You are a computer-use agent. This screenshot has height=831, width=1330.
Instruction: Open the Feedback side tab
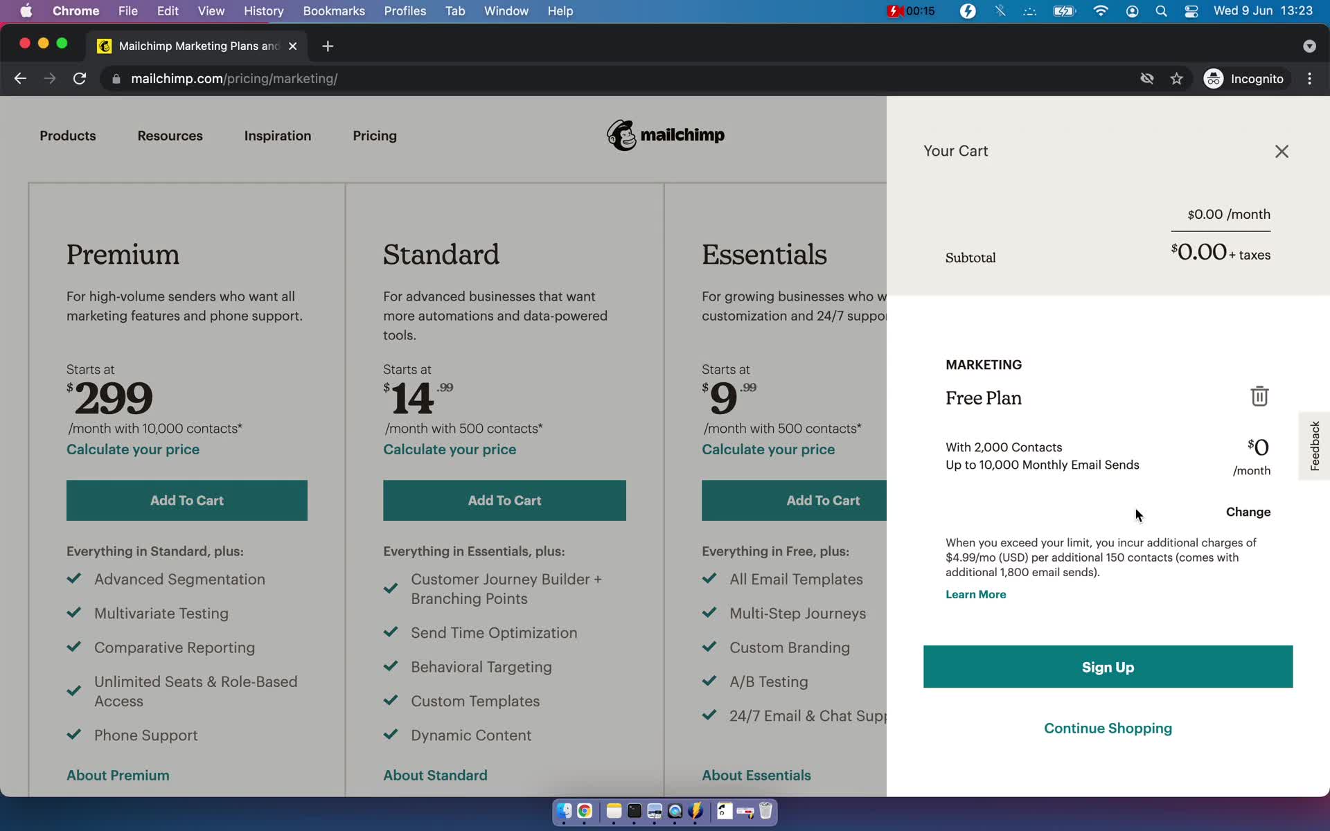pyautogui.click(x=1314, y=446)
